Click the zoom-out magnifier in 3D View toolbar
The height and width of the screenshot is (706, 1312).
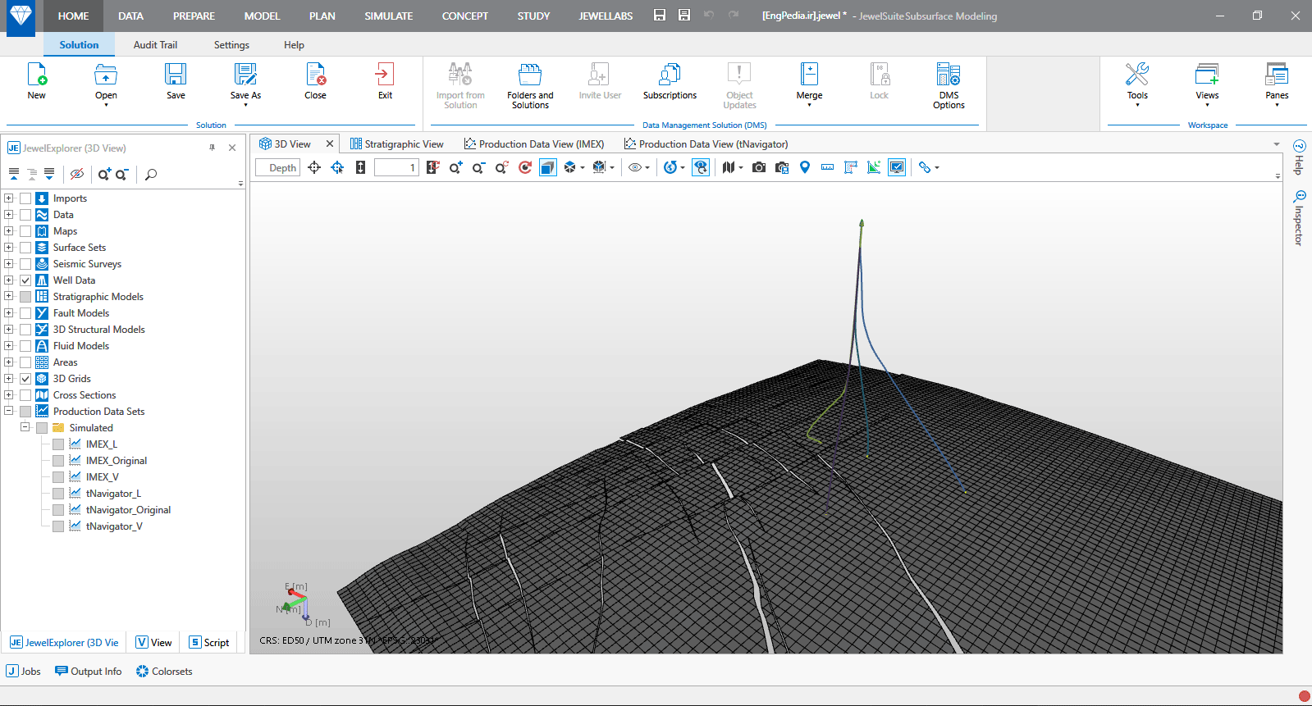478,167
